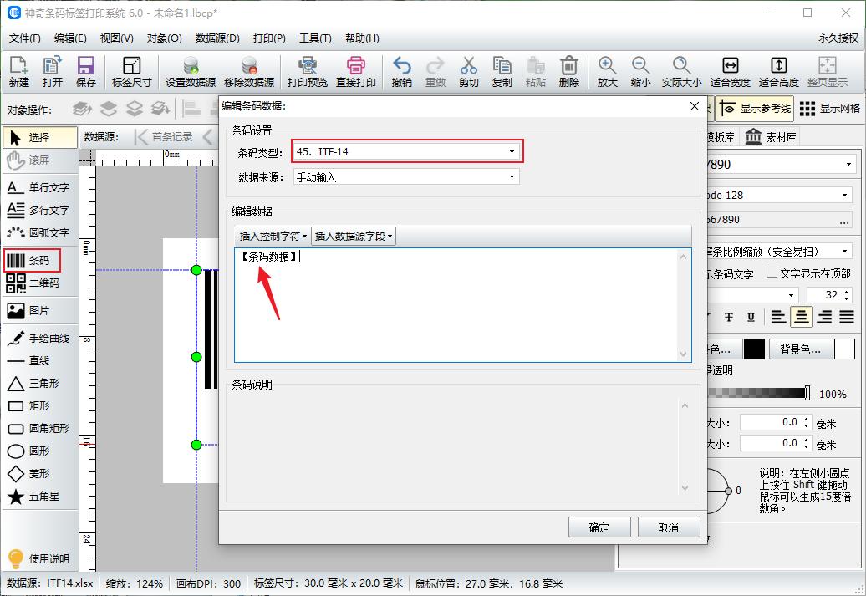Open the 数据来源 手动输入 dropdown
Viewport: 866px width, 596px height.
(512, 177)
